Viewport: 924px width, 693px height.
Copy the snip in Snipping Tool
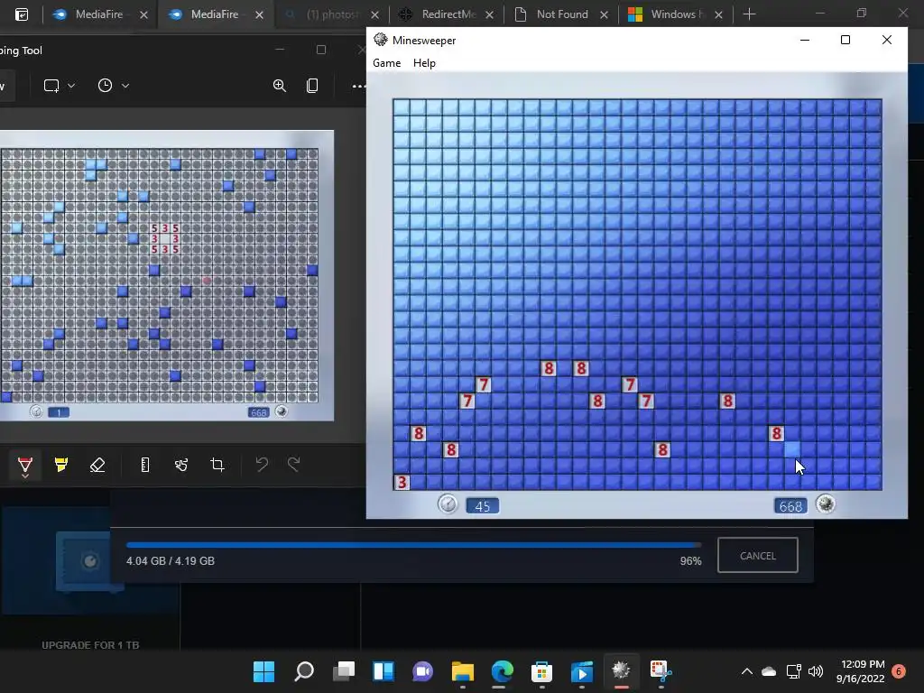[312, 86]
